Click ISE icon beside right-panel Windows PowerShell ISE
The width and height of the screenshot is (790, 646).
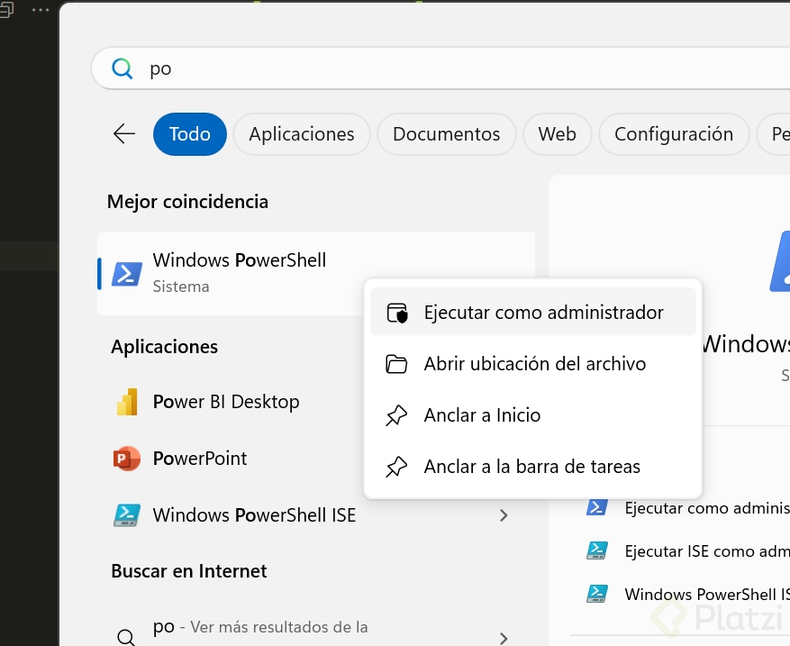(x=597, y=594)
